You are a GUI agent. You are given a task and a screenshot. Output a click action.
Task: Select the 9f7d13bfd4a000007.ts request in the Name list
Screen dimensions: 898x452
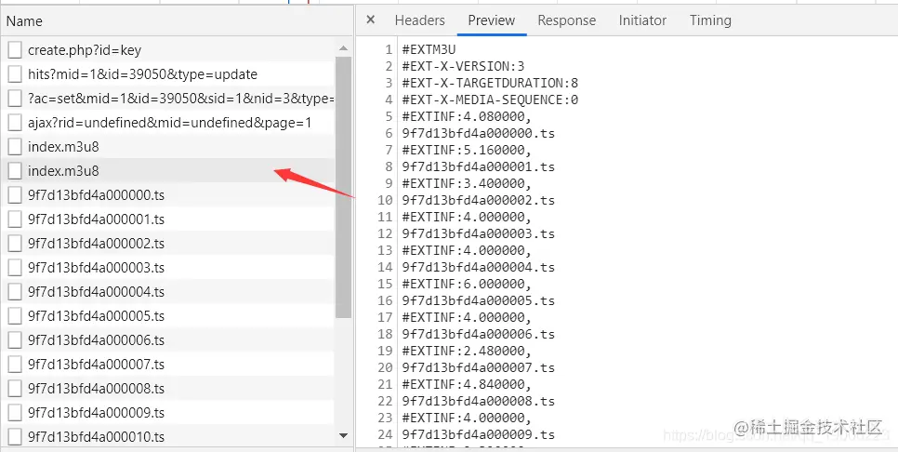97,365
